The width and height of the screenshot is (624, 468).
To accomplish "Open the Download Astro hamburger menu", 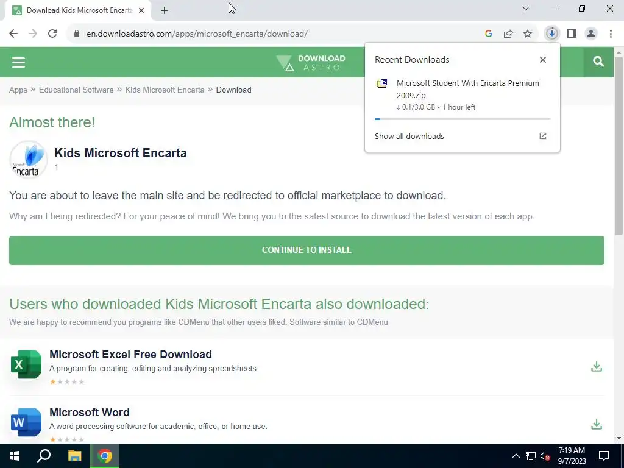I will tap(18, 62).
